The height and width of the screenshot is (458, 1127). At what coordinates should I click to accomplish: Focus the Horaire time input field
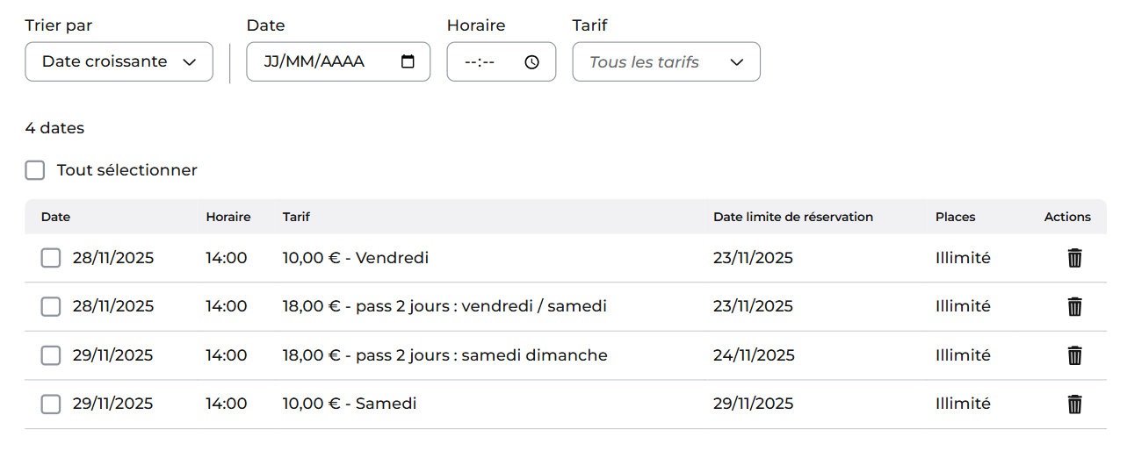[x=502, y=61]
